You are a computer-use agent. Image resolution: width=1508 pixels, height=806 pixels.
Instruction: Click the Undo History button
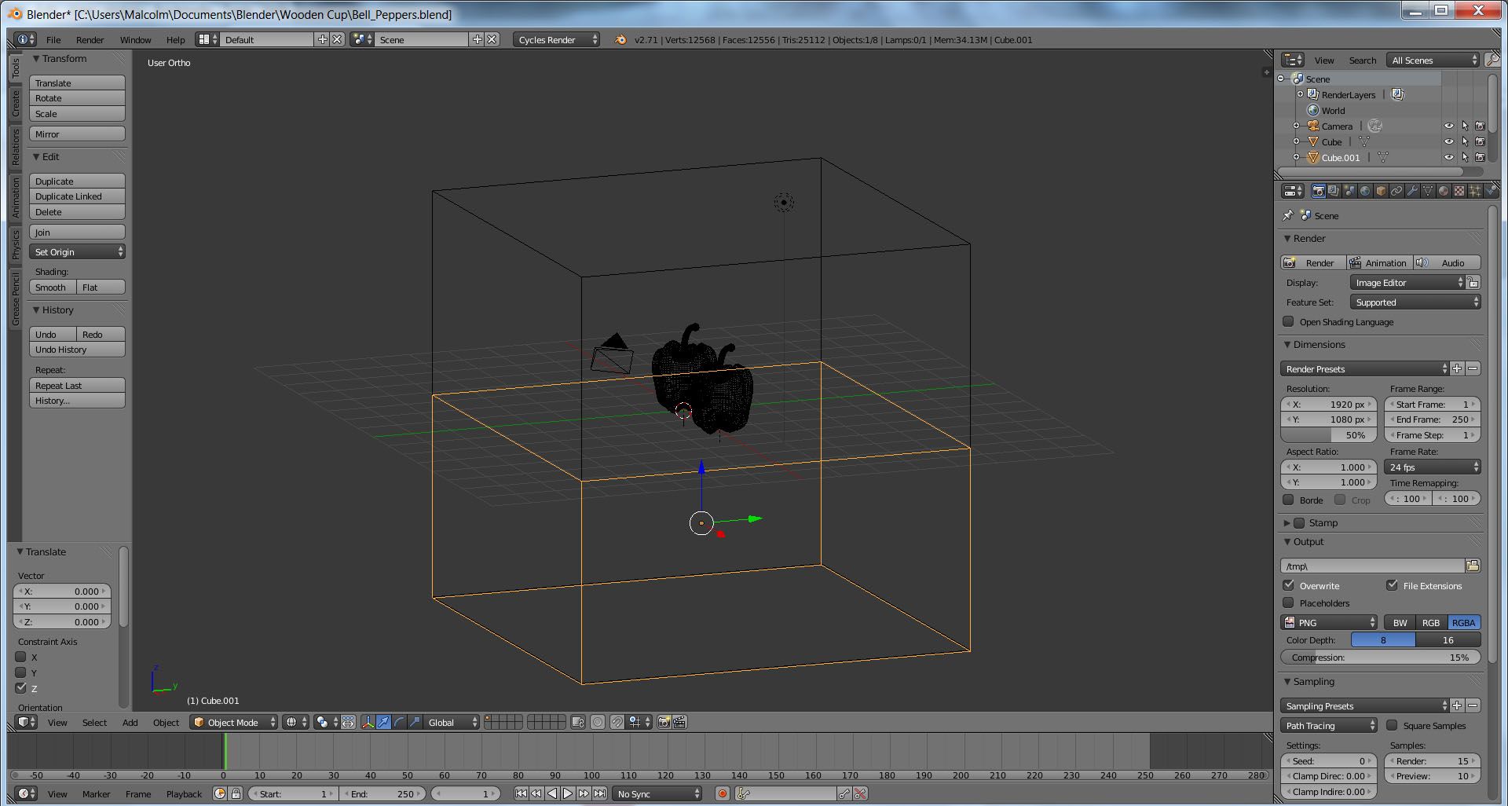click(78, 350)
